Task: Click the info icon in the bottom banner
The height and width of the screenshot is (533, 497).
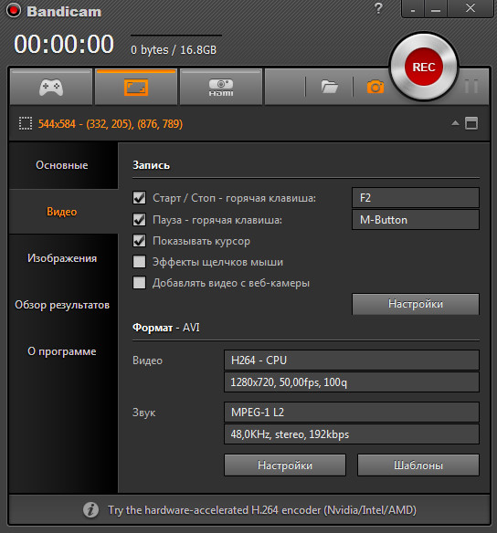Action: pos(90,509)
